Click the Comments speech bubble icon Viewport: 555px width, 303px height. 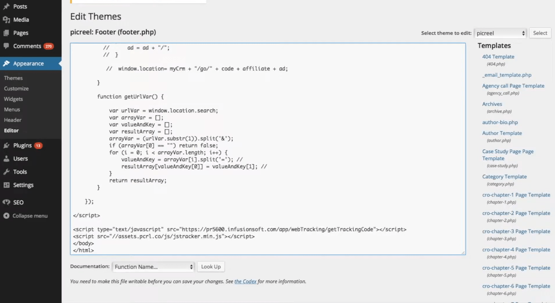point(6,46)
